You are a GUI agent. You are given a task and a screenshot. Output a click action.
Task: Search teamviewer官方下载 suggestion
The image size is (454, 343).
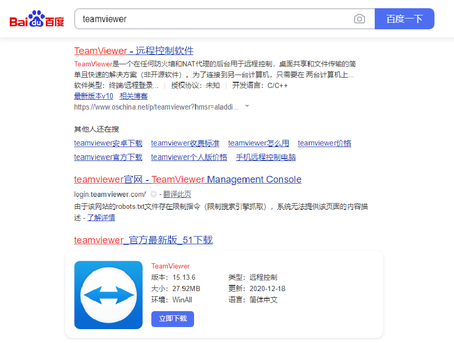click(x=108, y=157)
